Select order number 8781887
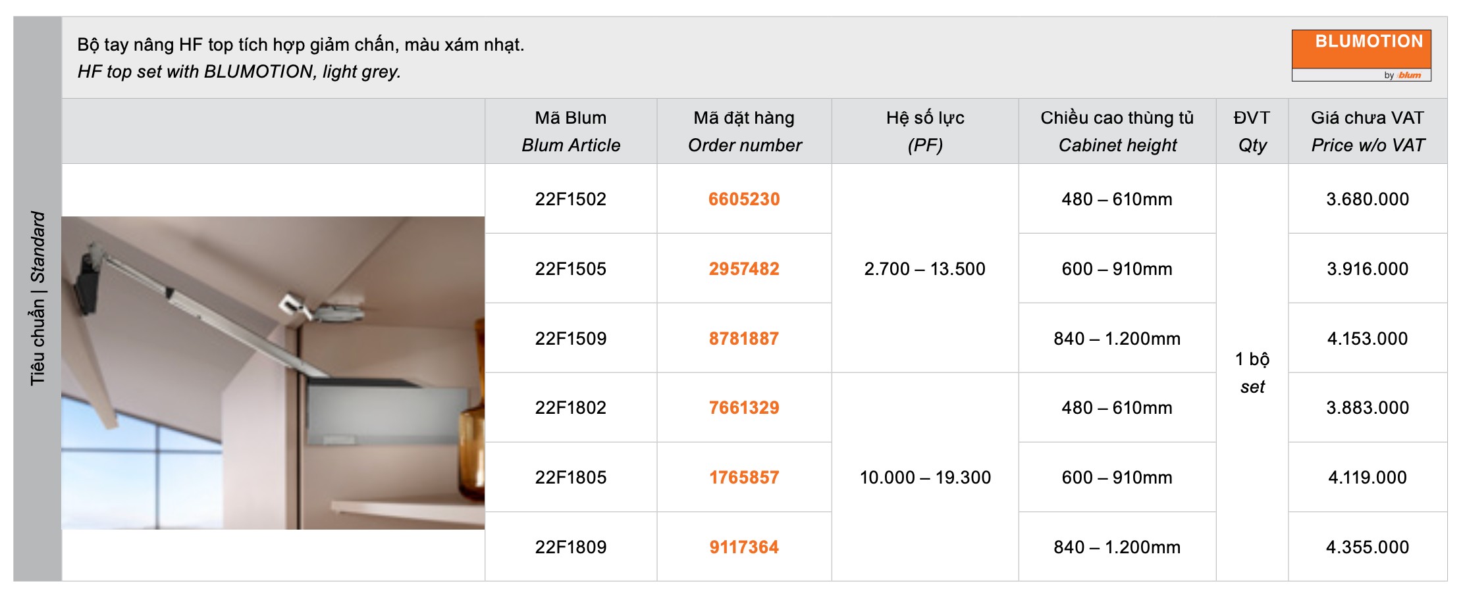The height and width of the screenshot is (600, 1463). tap(744, 339)
